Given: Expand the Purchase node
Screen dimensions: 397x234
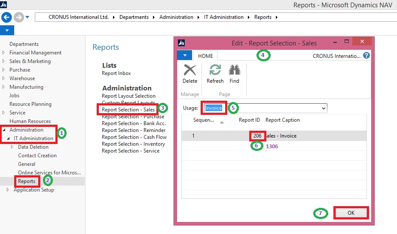Looking at the screenshot, I should pyautogui.click(x=3, y=70).
